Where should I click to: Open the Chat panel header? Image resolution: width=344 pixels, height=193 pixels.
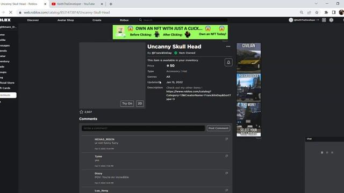pos(325,139)
